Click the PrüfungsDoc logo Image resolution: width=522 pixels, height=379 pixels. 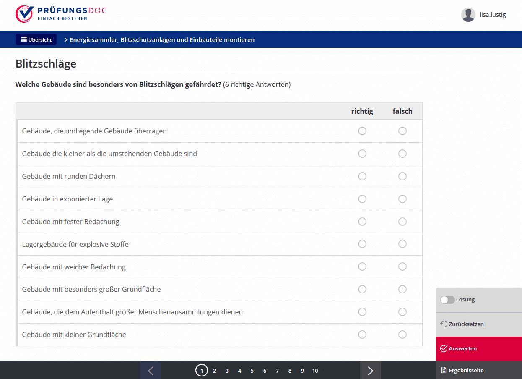click(61, 14)
